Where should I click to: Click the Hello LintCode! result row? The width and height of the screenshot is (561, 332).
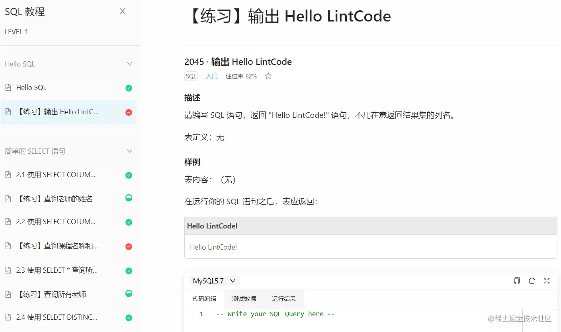tap(371, 247)
